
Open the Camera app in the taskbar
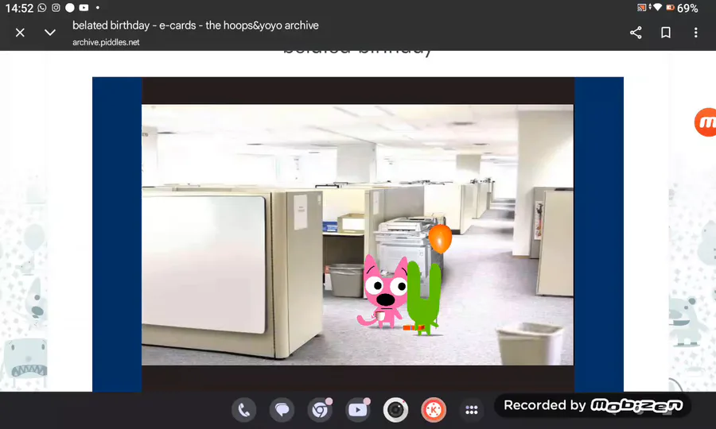[x=395, y=410]
